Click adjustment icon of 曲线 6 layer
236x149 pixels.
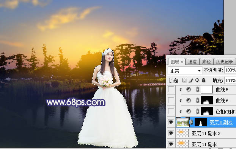coord(189,100)
